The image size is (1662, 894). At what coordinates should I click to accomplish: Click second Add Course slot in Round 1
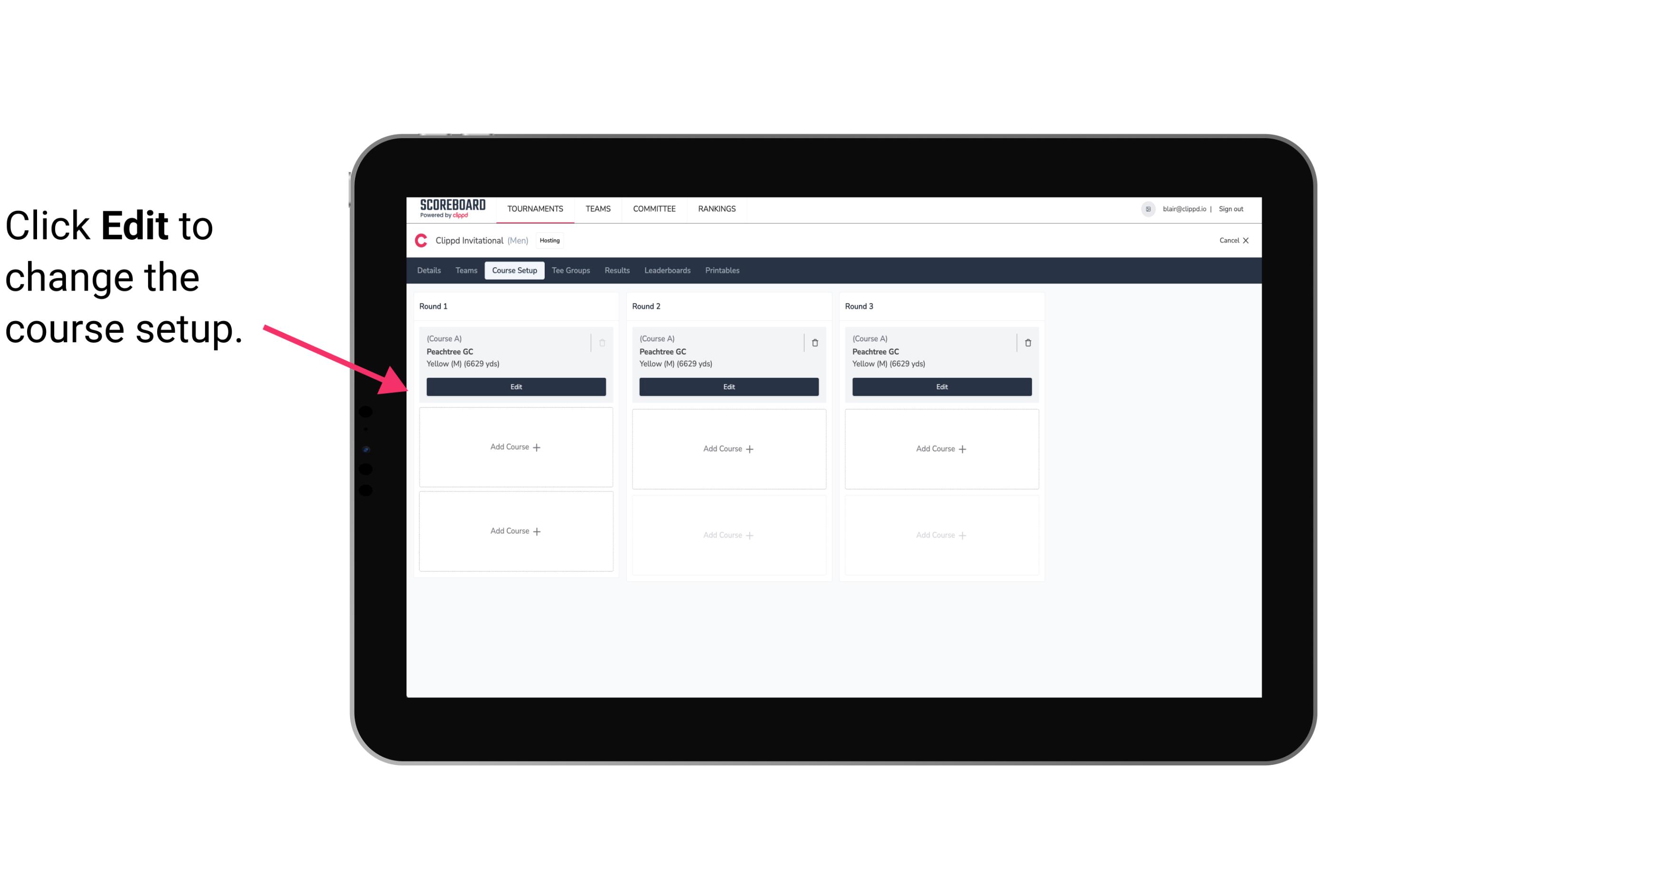pyautogui.click(x=515, y=531)
